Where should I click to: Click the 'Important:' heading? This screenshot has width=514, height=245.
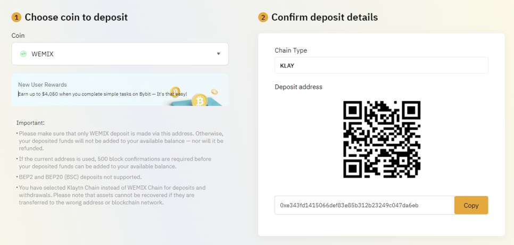[30, 123]
